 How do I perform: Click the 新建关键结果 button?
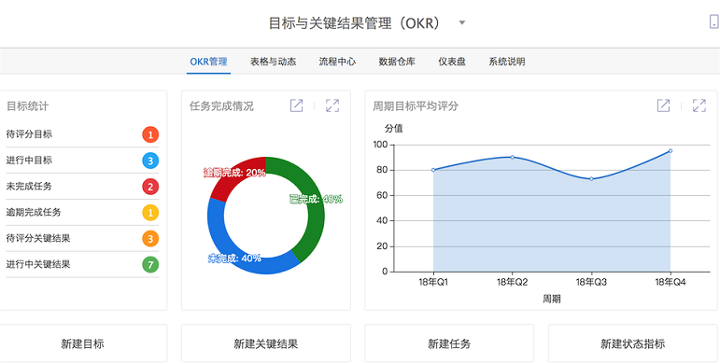coord(266,343)
